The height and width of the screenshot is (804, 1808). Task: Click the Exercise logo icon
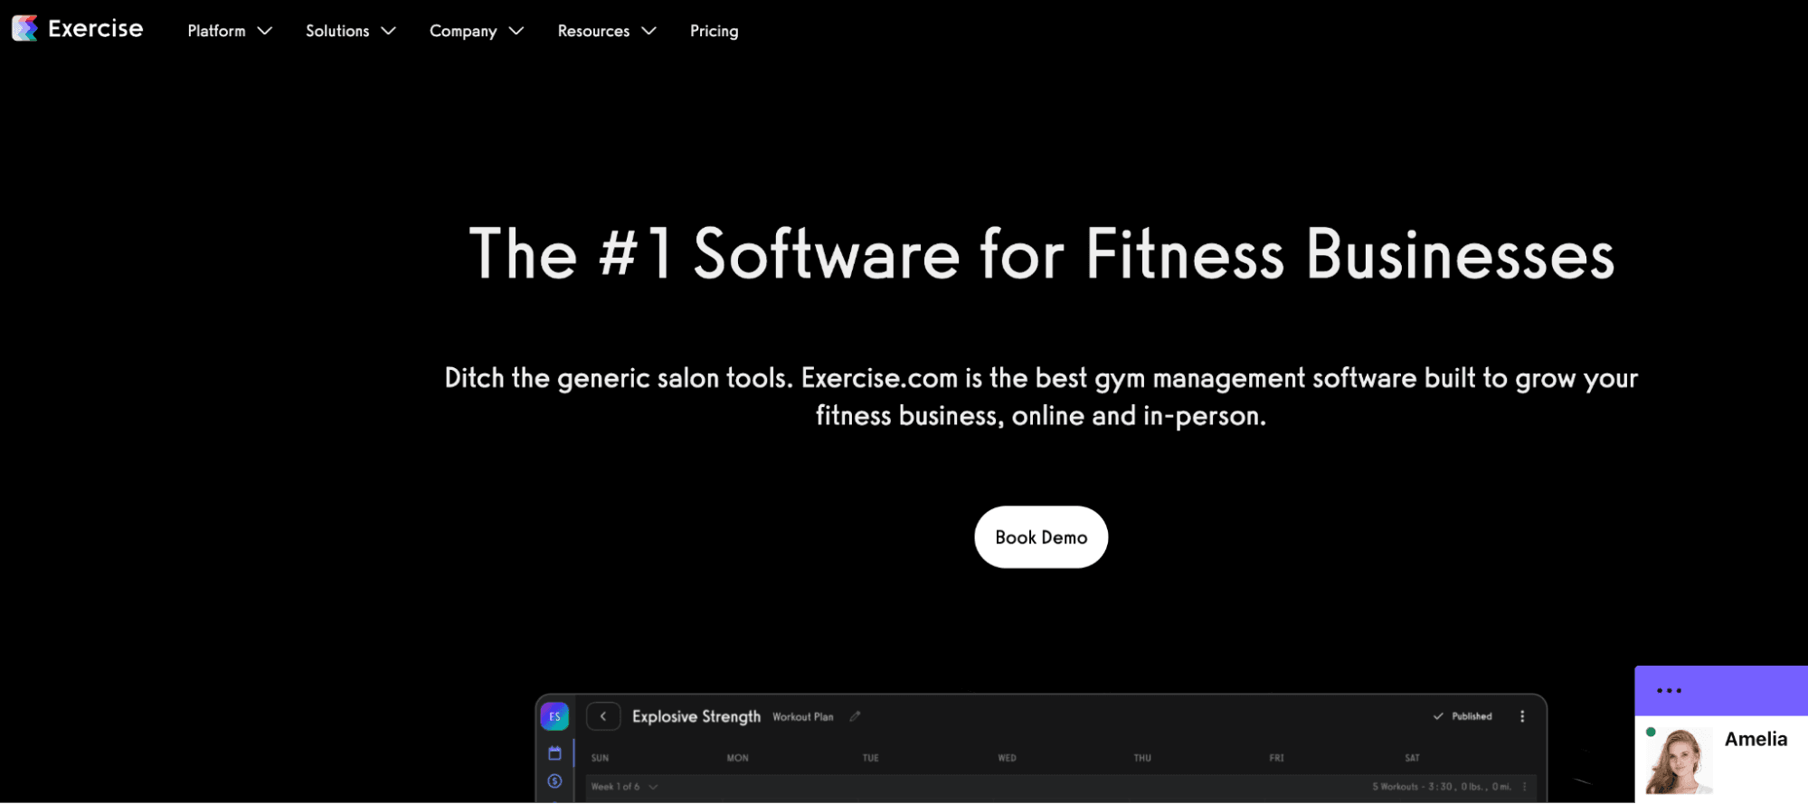coord(24,29)
